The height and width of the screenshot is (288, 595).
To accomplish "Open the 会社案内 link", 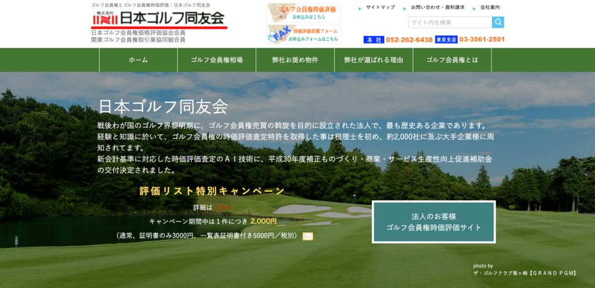I will tap(490, 7).
